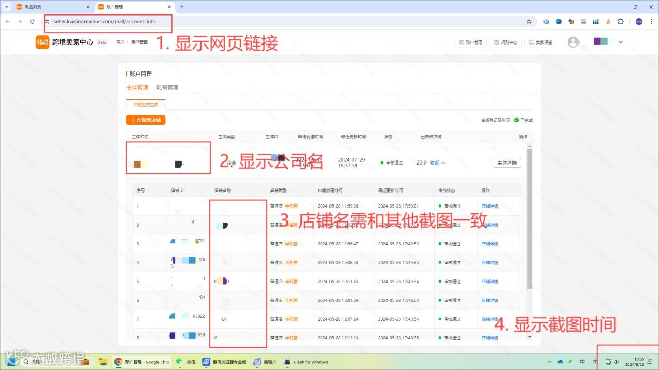Viewport: 659px width, 370px height.
Task: Open 规则中心 in header
Action: (505, 42)
